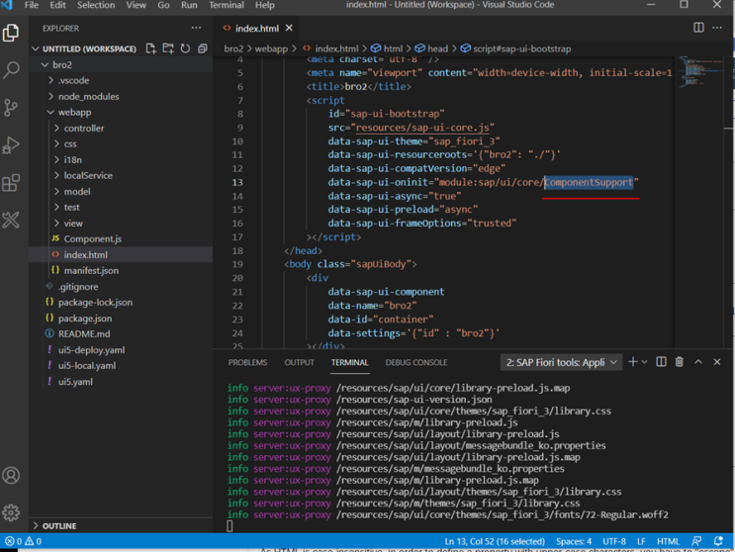Image resolution: width=735 pixels, height=552 pixels.
Task: Kill terminal with trash icon
Action: click(x=679, y=362)
